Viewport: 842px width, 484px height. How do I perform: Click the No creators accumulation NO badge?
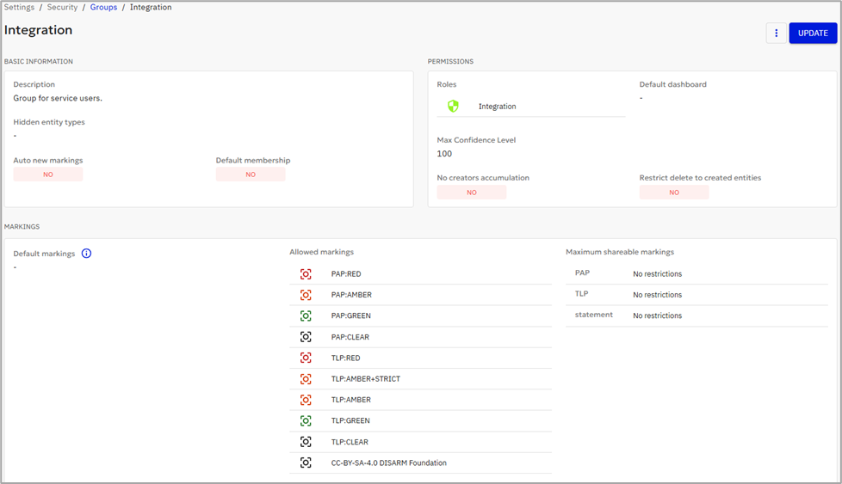pos(471,193)
